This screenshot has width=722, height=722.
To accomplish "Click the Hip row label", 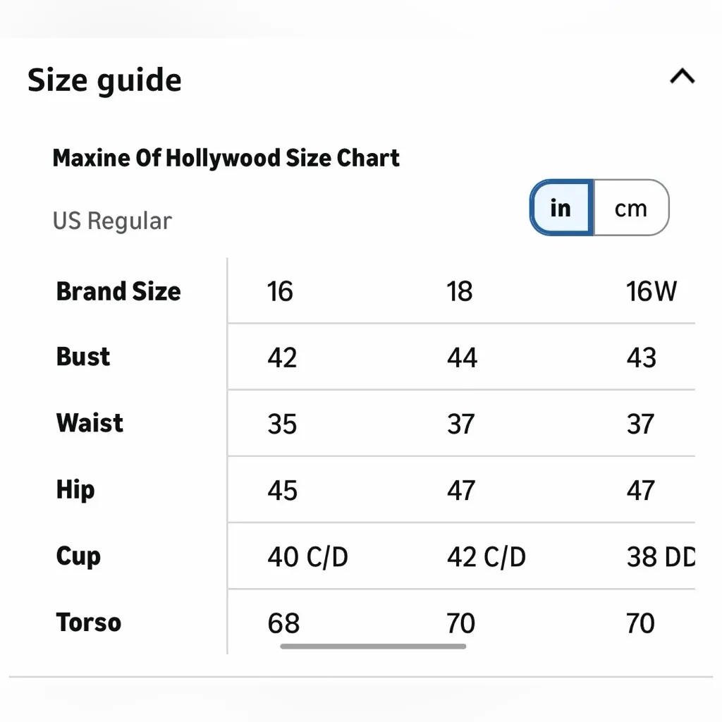I will pos(75,489).
